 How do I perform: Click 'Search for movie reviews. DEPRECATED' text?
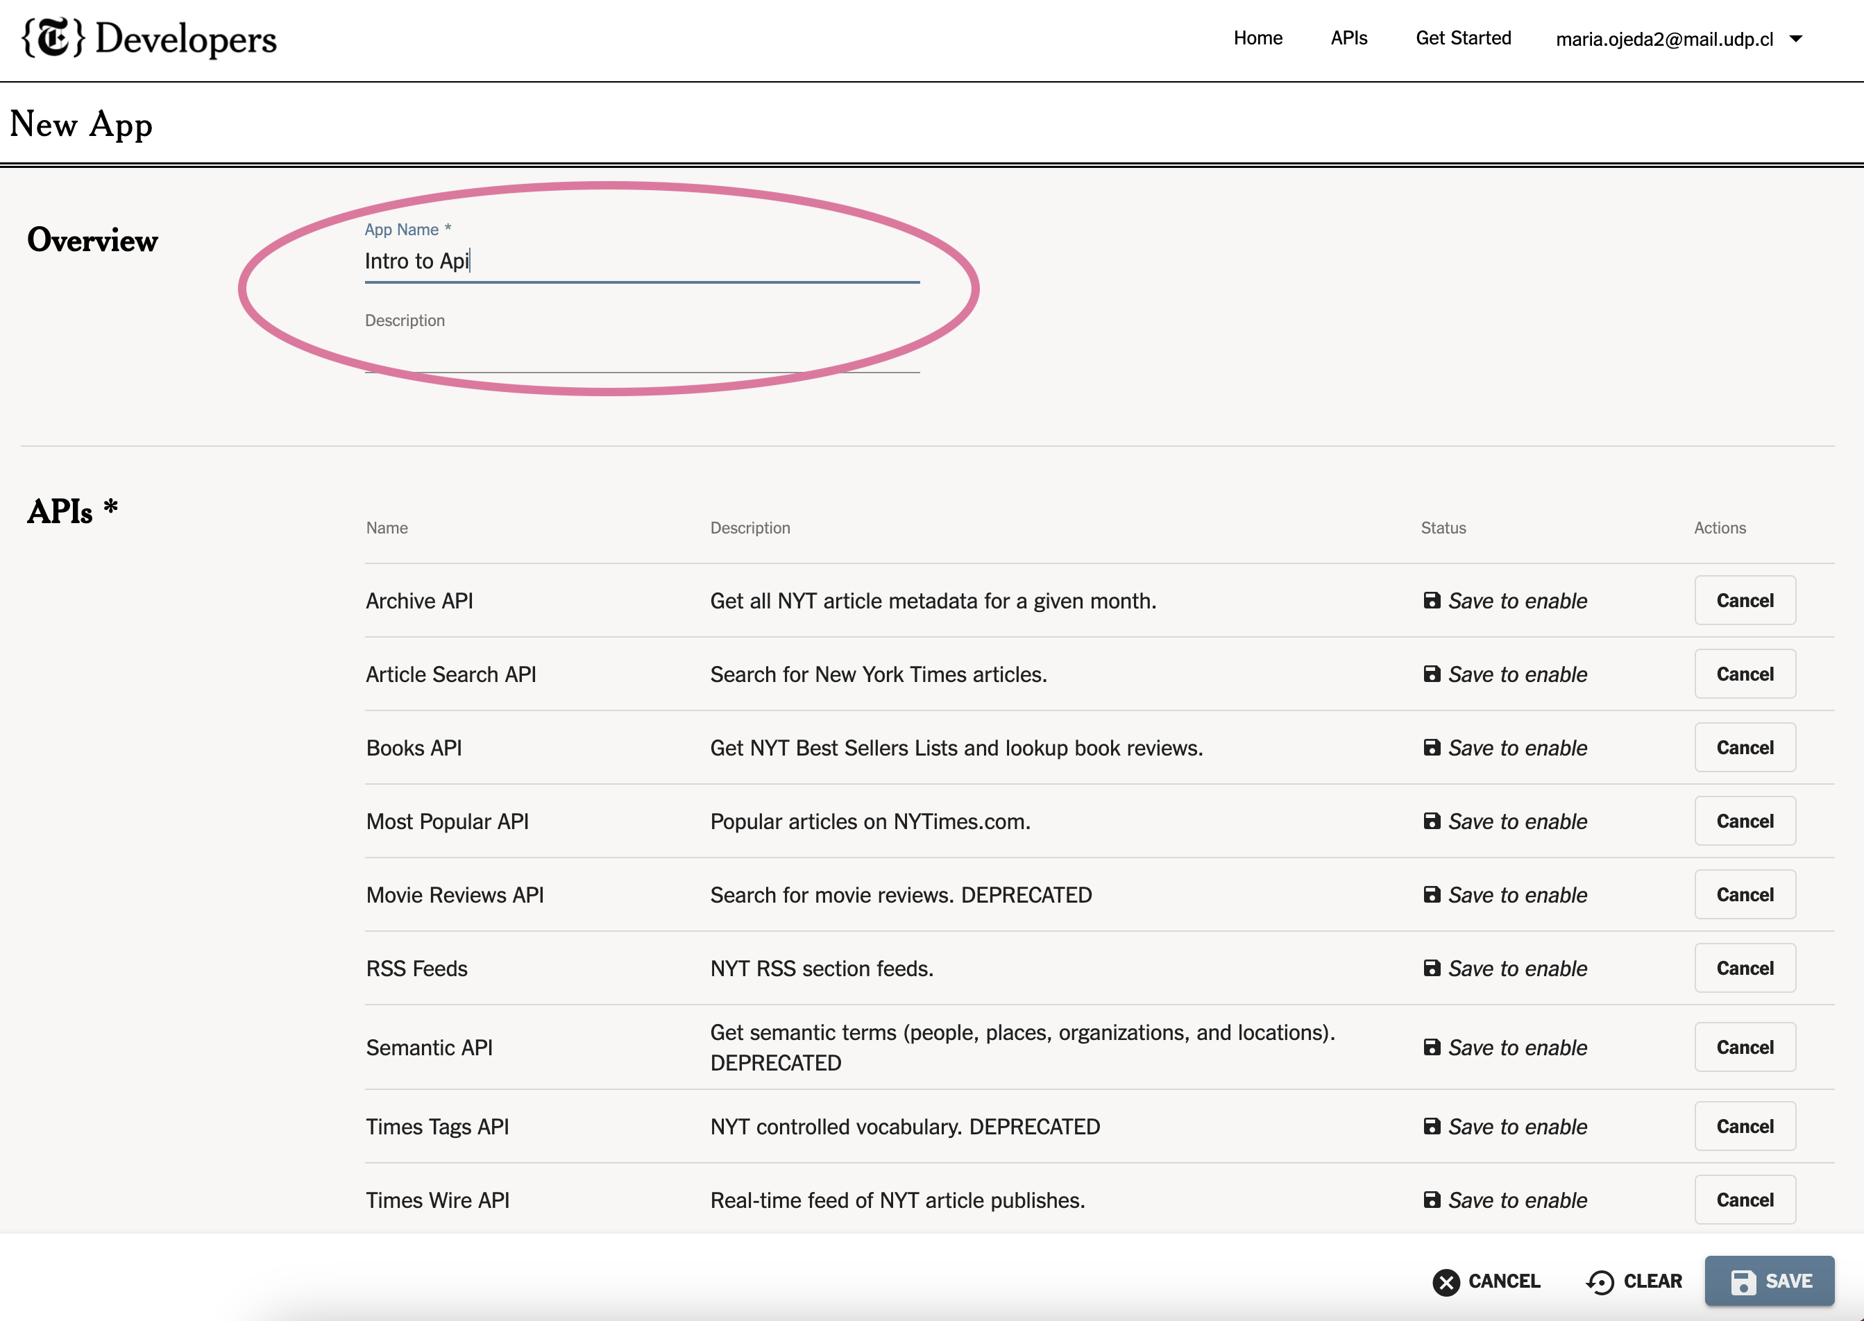(901, 895)
